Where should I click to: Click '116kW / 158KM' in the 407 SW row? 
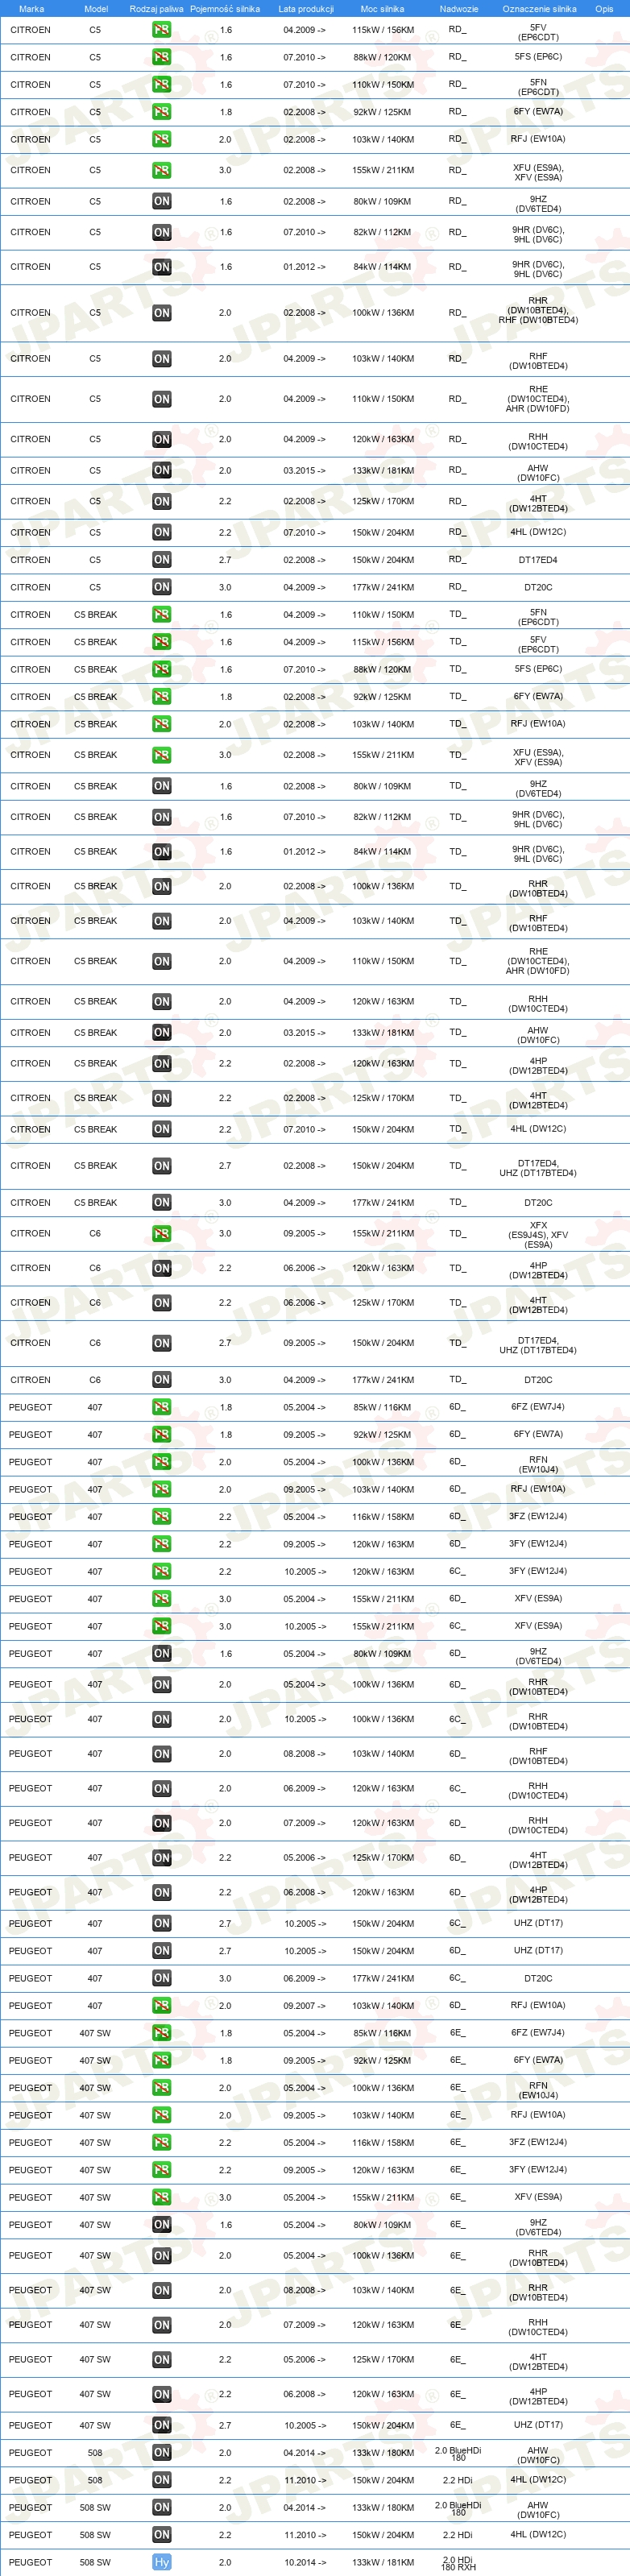click(382, 2143)
